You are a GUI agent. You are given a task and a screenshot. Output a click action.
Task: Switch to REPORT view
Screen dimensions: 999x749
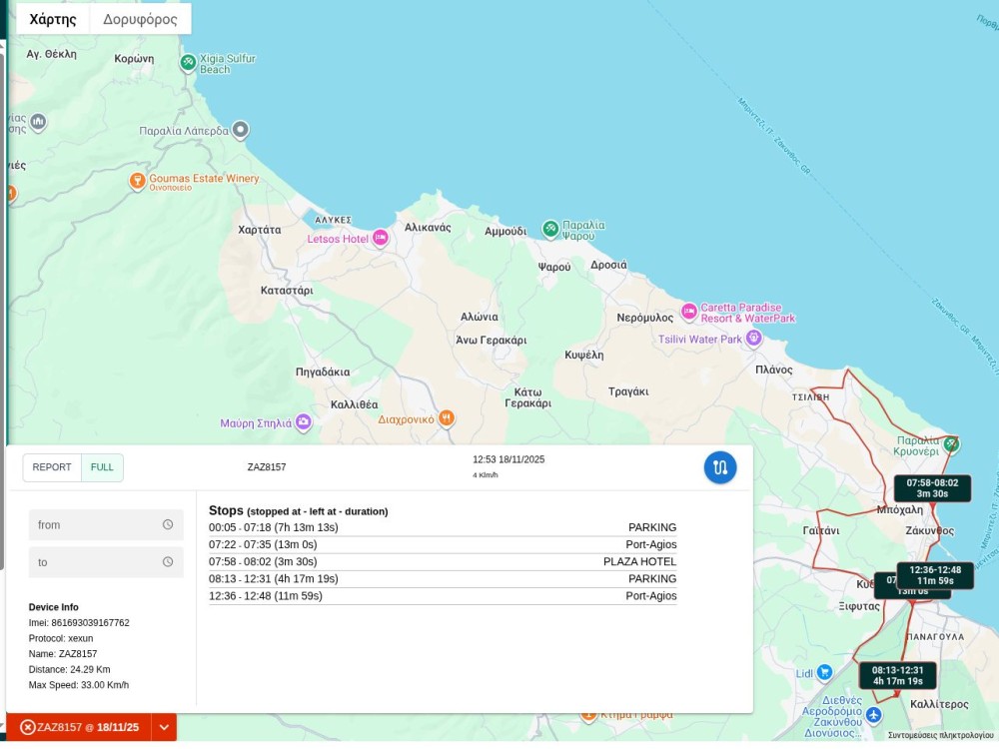[52, 467]
